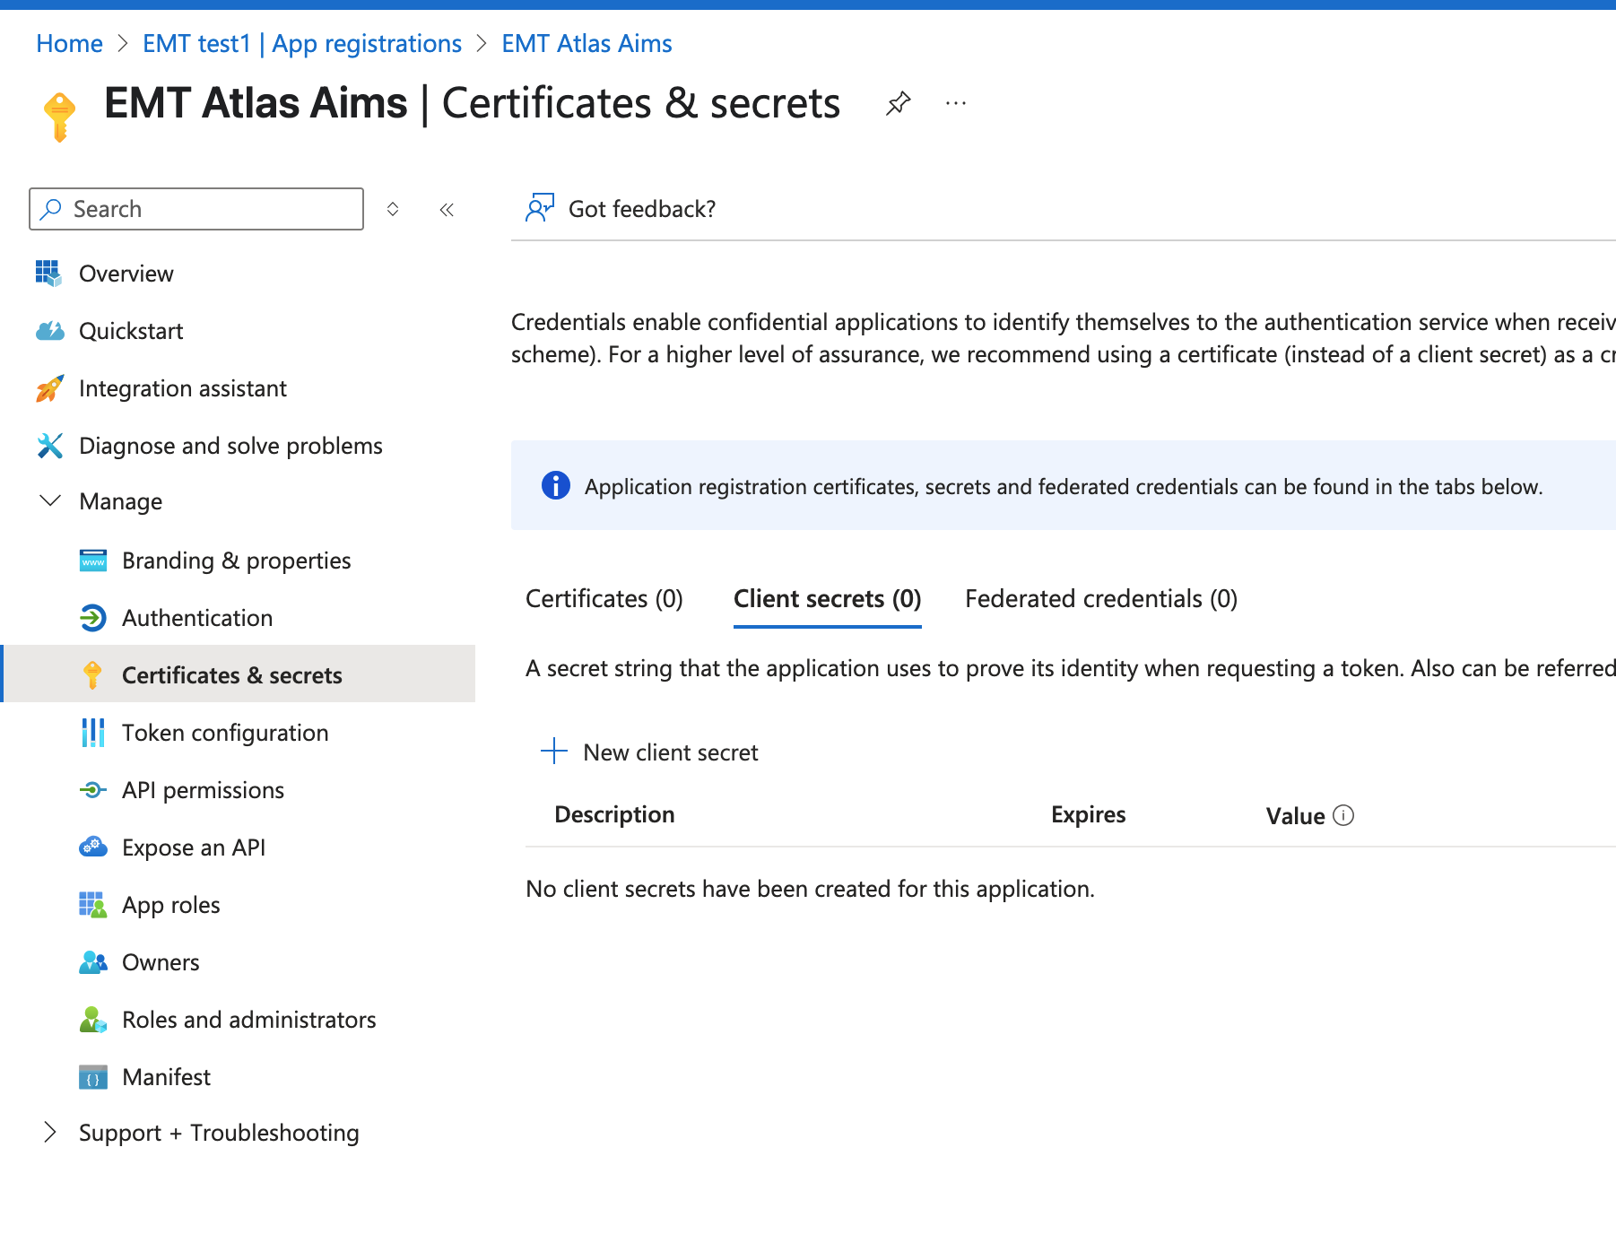1616x1243 pixels.
Task: Click the Diagnose and solve problems wrench icon
Action: point(49,446)
